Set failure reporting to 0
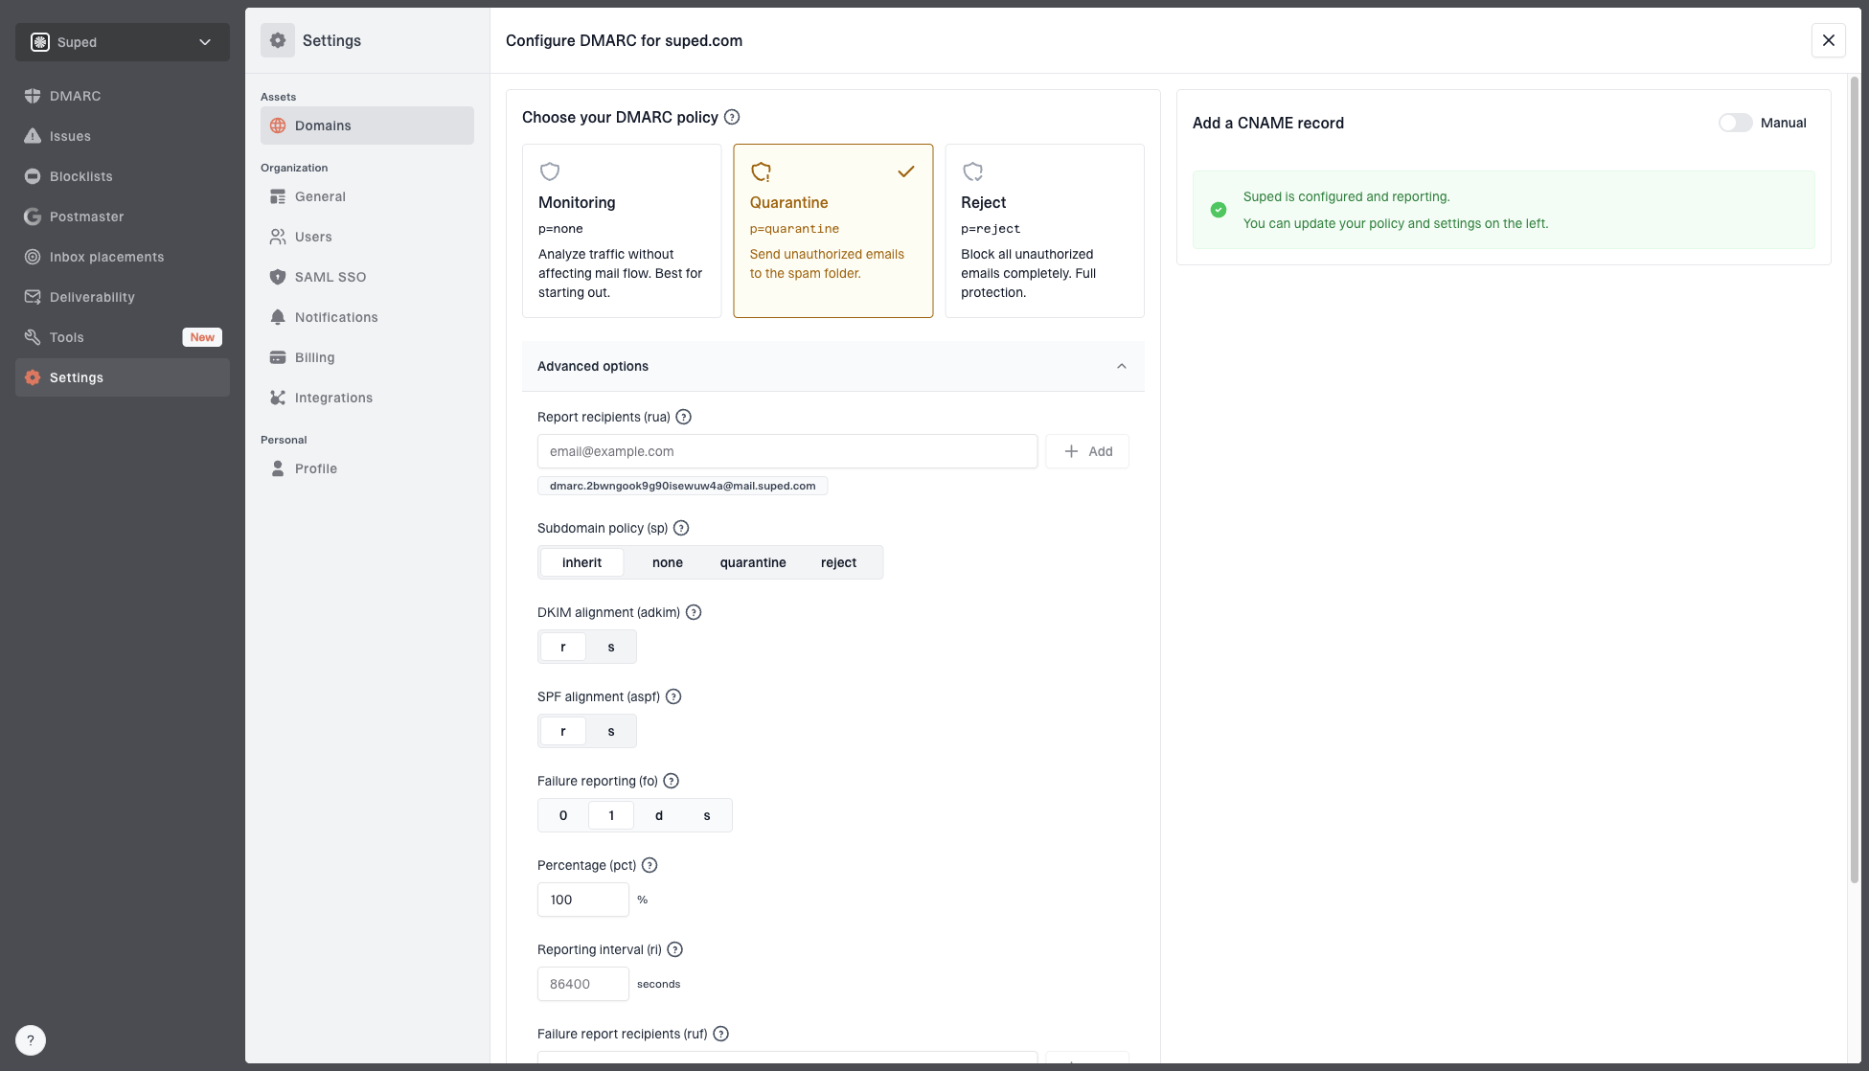This screenshot has width=1869, height=1071. pyautogui.click(x=563, y=815)
